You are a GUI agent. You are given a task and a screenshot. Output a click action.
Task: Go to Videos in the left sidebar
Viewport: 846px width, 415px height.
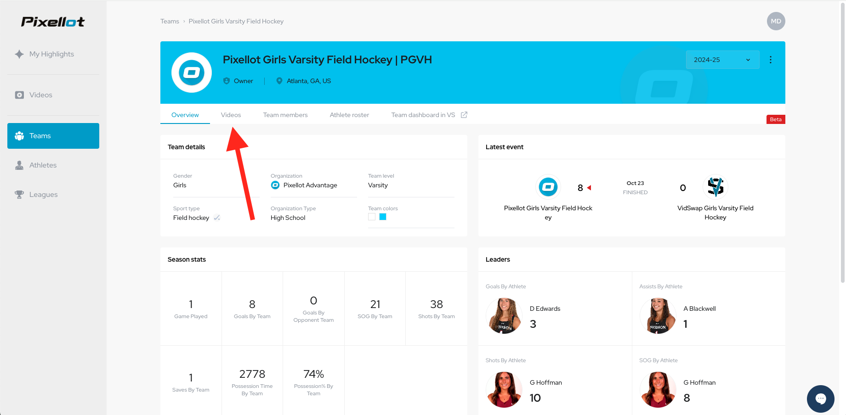[53, 95]
